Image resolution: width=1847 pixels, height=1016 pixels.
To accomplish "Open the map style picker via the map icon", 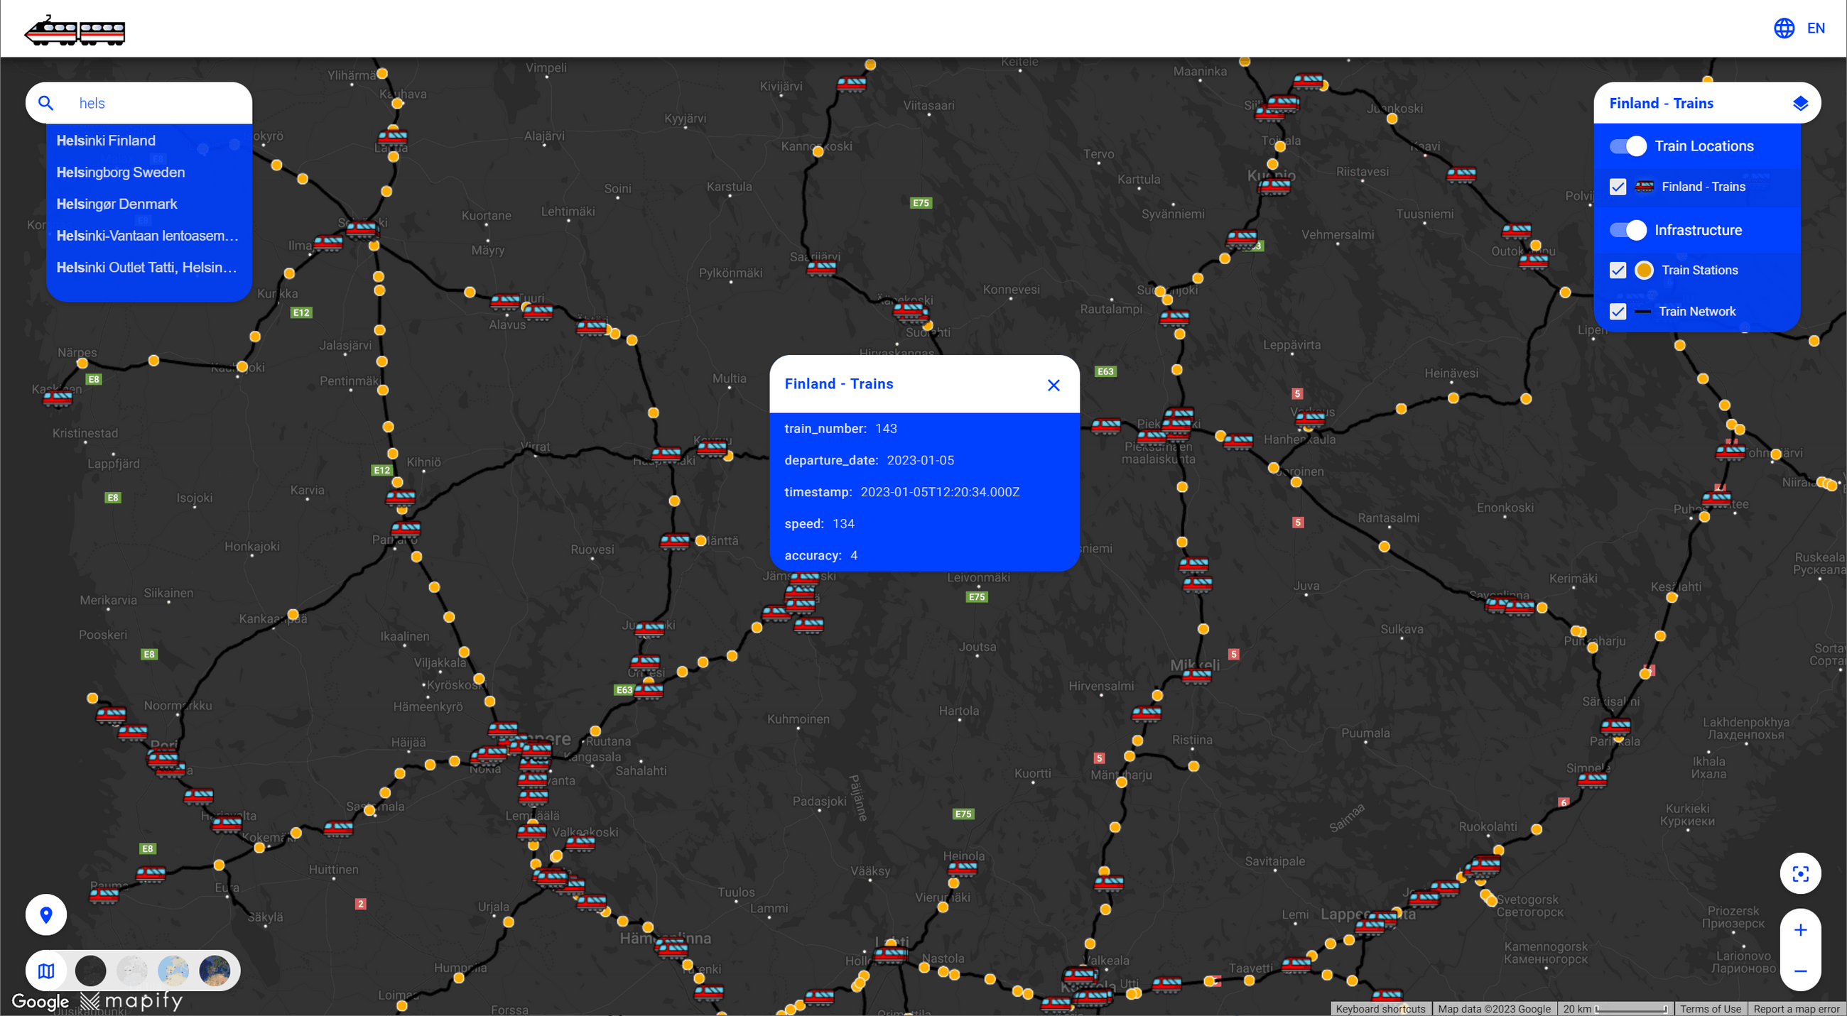I will tap(45, 971).
